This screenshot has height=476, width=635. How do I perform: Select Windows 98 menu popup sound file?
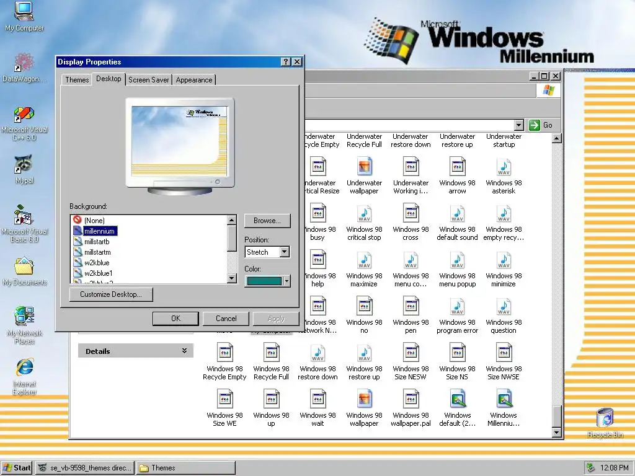click(x=457, y=269)
